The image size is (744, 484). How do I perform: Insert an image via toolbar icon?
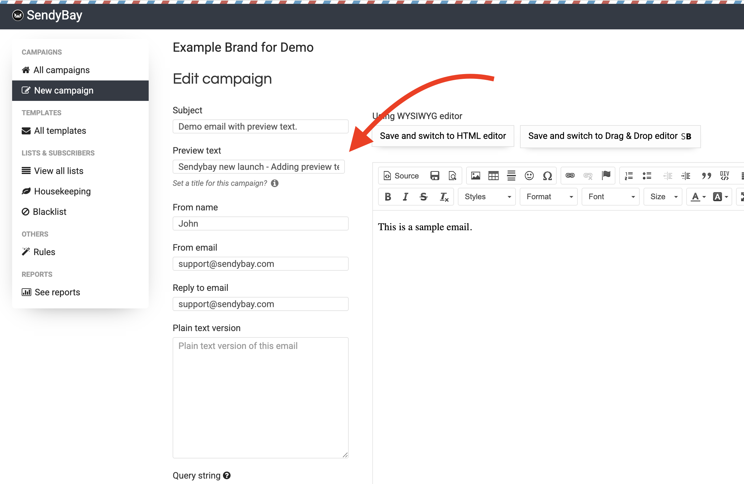click(x=475, y=176)
